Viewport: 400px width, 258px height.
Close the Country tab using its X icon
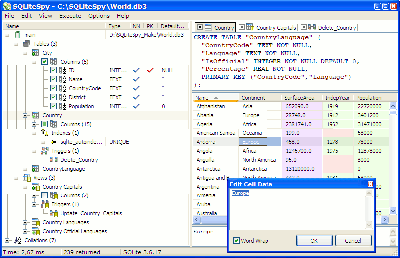pos(200,27)
